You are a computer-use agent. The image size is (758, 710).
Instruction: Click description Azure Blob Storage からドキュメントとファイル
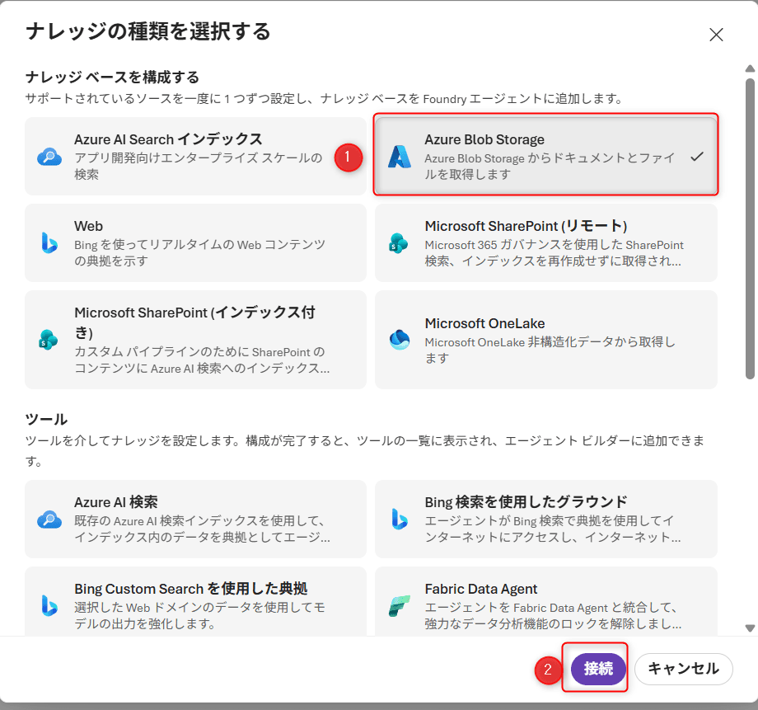(550, 166)
